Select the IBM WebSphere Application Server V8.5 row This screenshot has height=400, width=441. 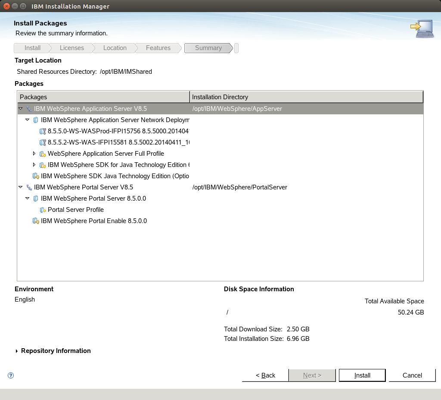pyautogui.click(x=220, y=109)
